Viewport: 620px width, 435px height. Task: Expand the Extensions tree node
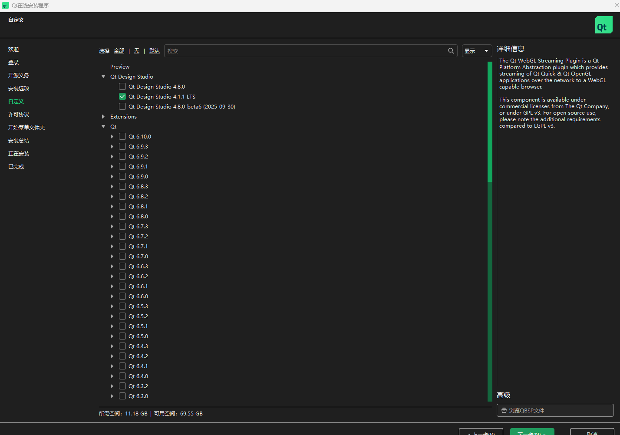pyautogui.click(x=103, y=116)
